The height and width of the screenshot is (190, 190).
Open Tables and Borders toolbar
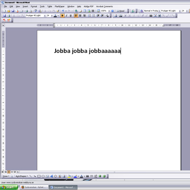tap(80, 11)
